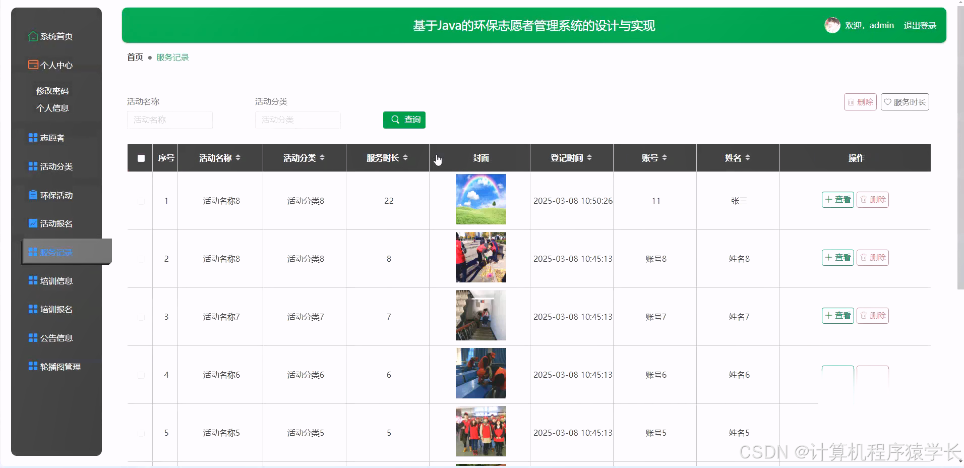The image size is (964, 468).
Task: Sort the 活动名称 column
Action: coord(219,158)
